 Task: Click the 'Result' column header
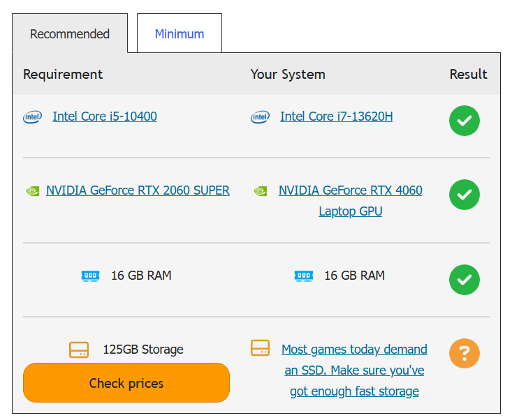coord(469,75)
